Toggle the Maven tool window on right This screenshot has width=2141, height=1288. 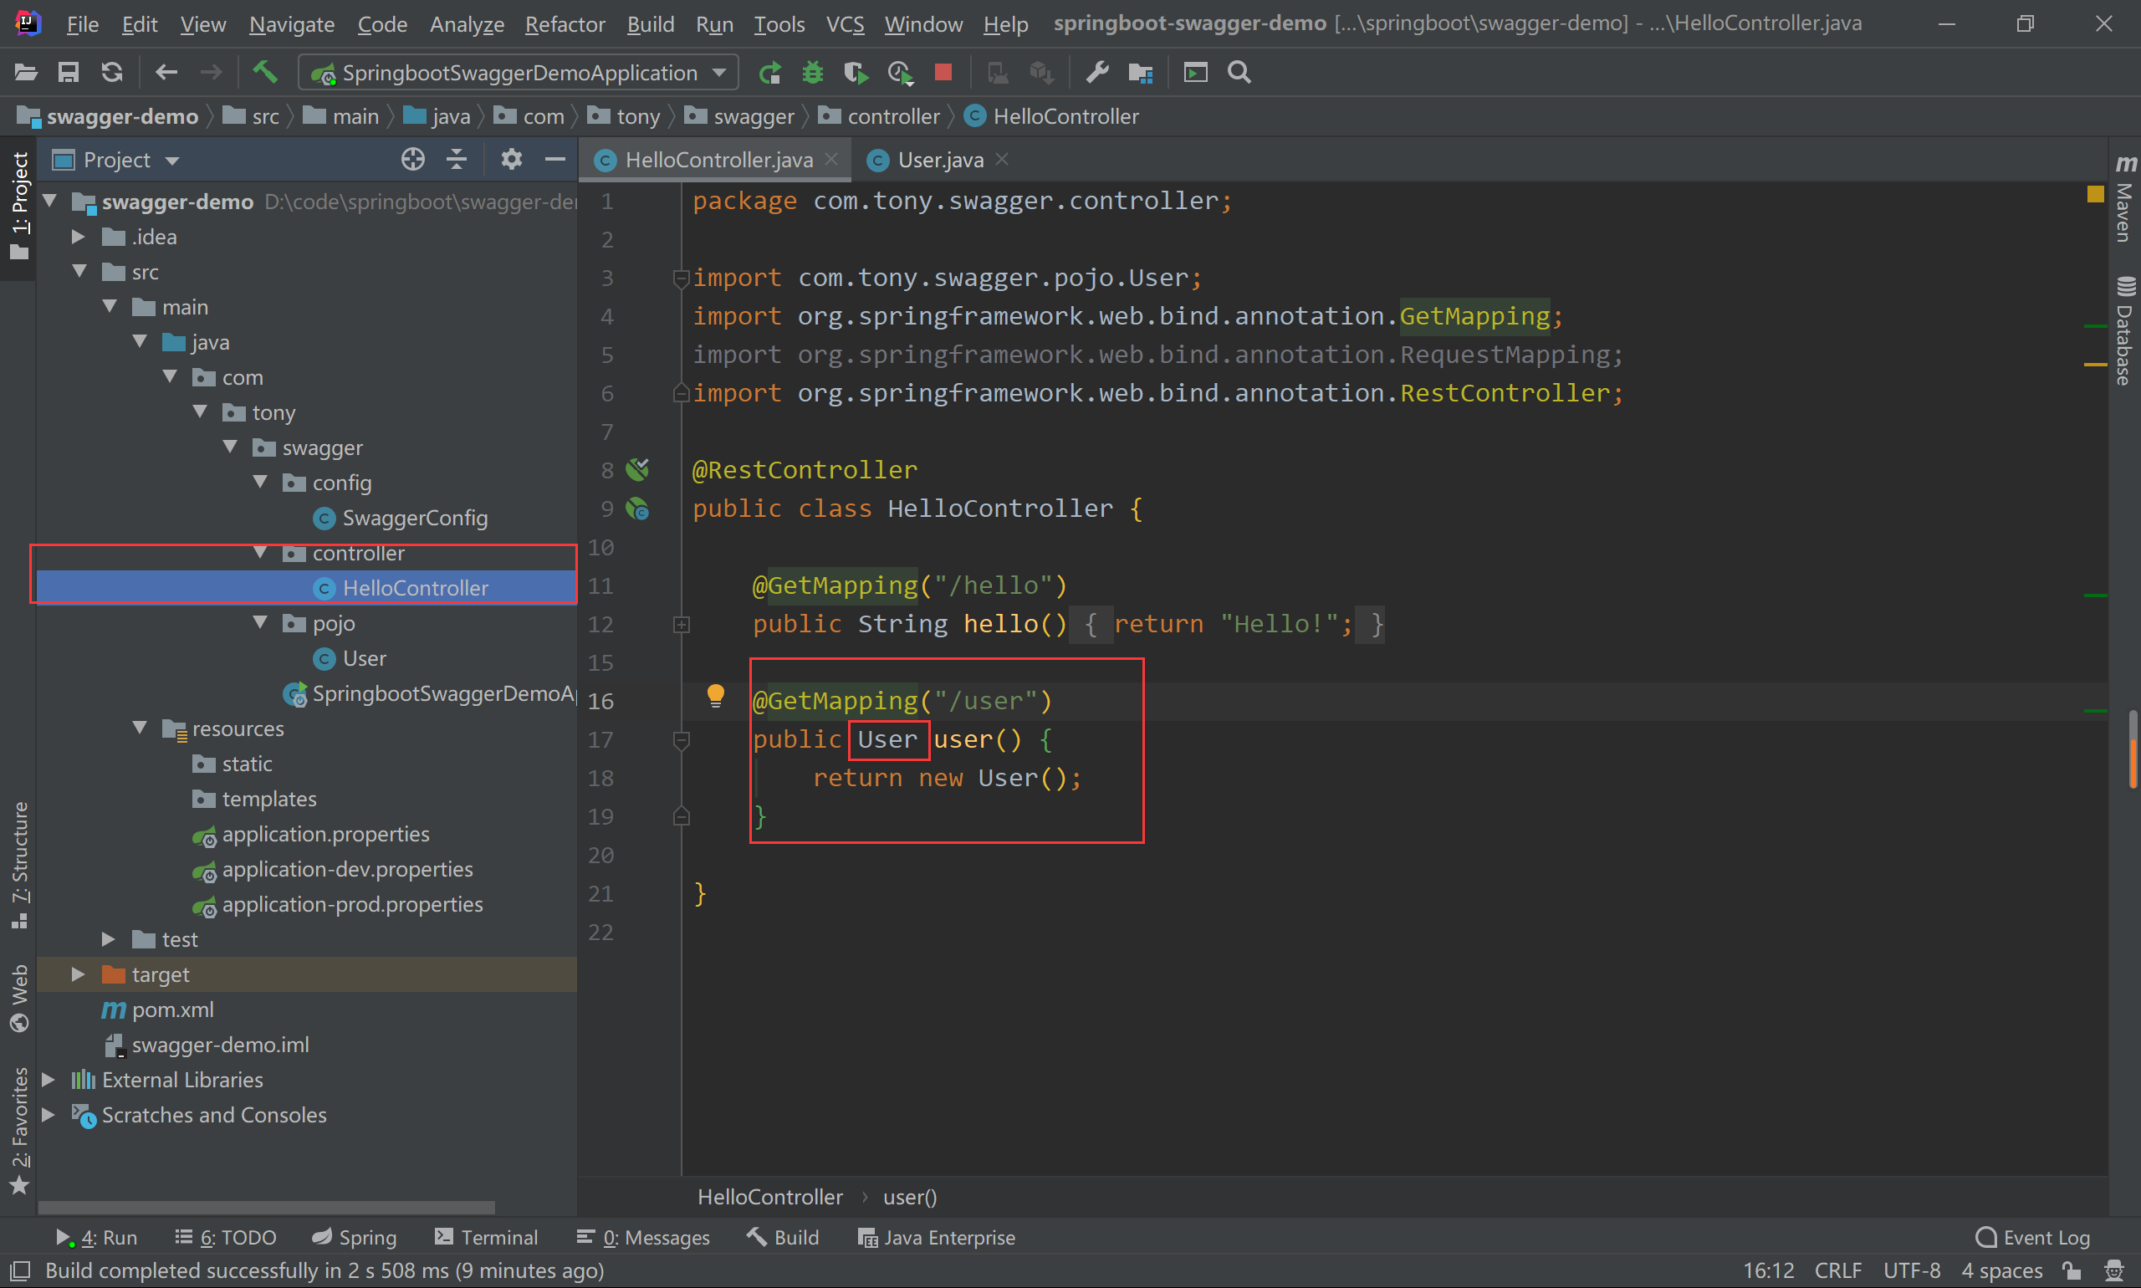[x=2124, y=202]
